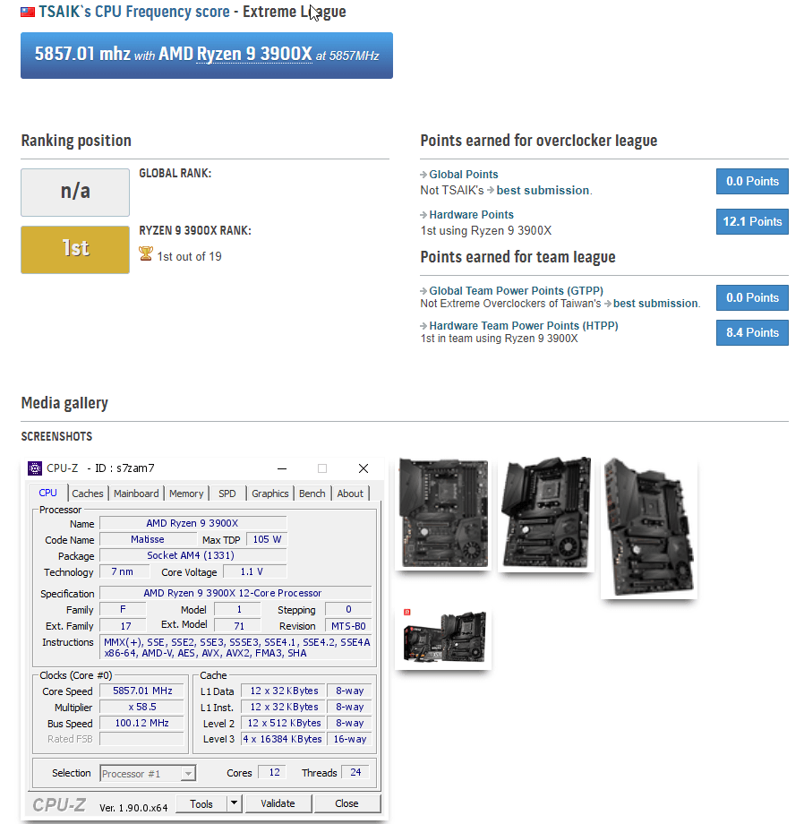Switch to the SPD tab in CPU-Z
Image resolution: width=804 pixels, height=824 pixels.
(227, 493)
